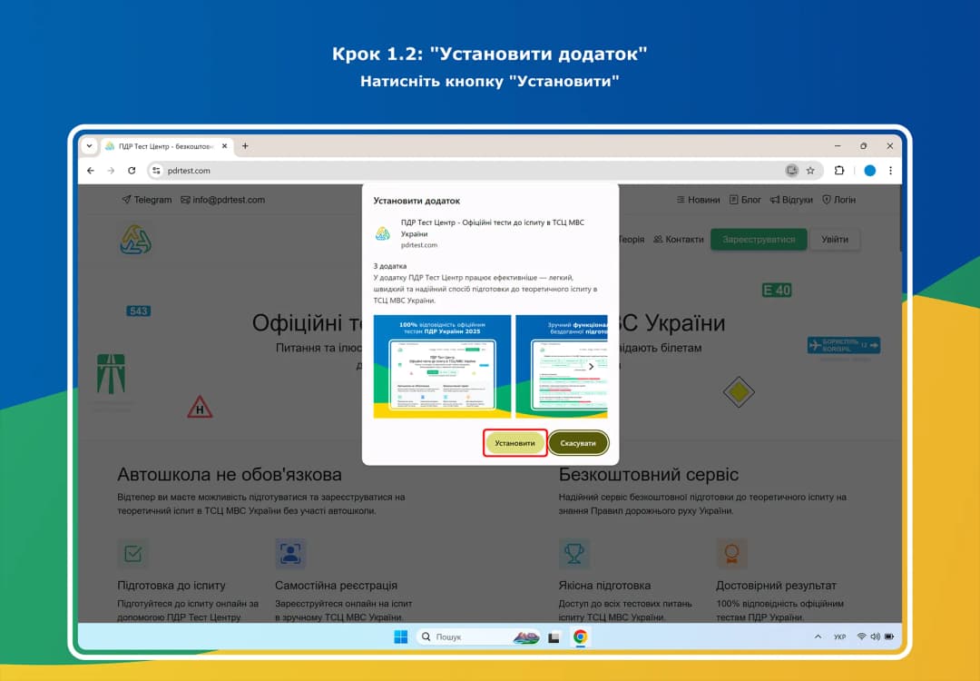The image size is (980, 681).
Task: Click the ПДР Тест Центр site logo
Action: 135,239
